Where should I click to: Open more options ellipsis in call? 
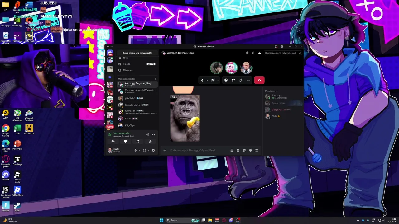(x=248, y=80)
